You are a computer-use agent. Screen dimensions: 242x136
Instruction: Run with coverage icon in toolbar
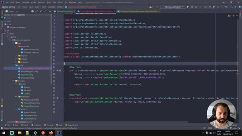click(196, 7)
